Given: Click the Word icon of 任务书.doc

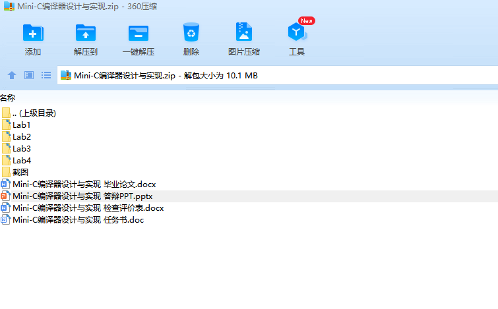Looking at the screenshot, I should 5,219.
